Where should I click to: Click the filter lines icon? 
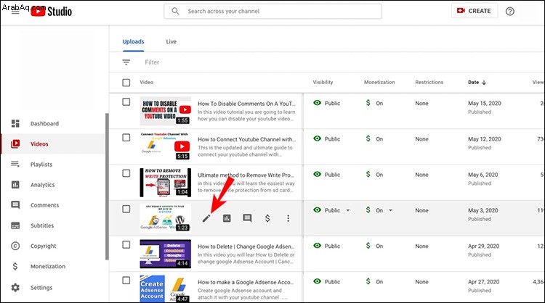tap(126, 62)
